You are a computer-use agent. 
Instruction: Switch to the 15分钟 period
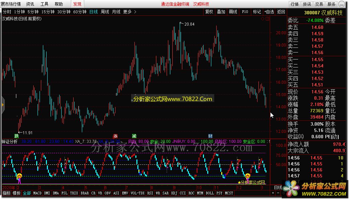[48, 12]
